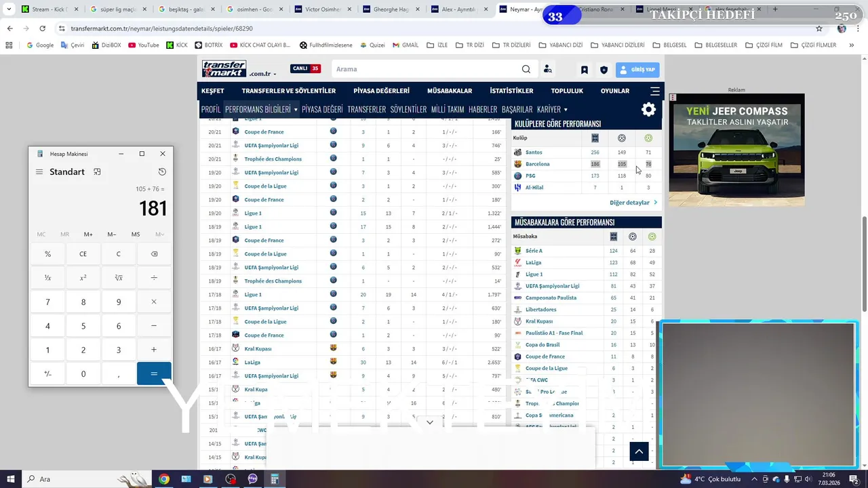Open the Chrome apps grid in the bookmarks bar
868x488 pixels.
[9, 45]
